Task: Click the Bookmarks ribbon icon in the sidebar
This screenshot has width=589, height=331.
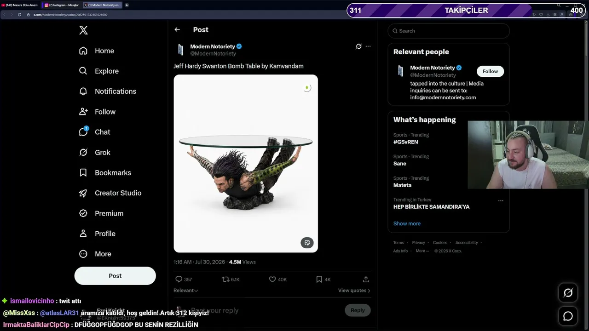Action: (x=83, y=173)
